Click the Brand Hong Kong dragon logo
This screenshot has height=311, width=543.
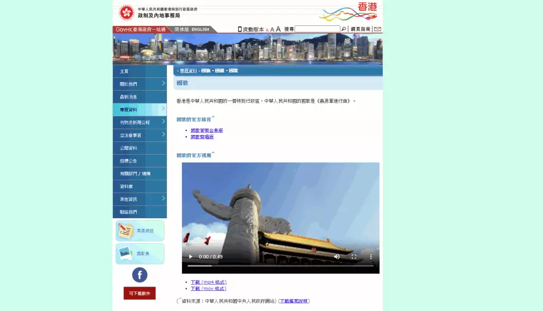tap(348, 12)
